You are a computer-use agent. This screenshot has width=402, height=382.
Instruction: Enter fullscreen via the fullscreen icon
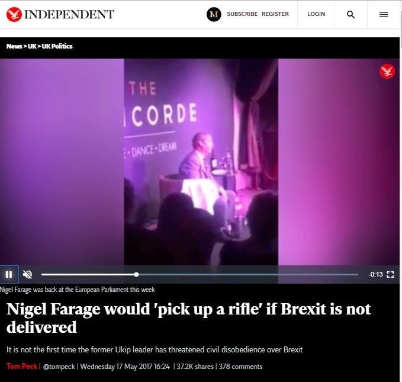coord(390,274)
